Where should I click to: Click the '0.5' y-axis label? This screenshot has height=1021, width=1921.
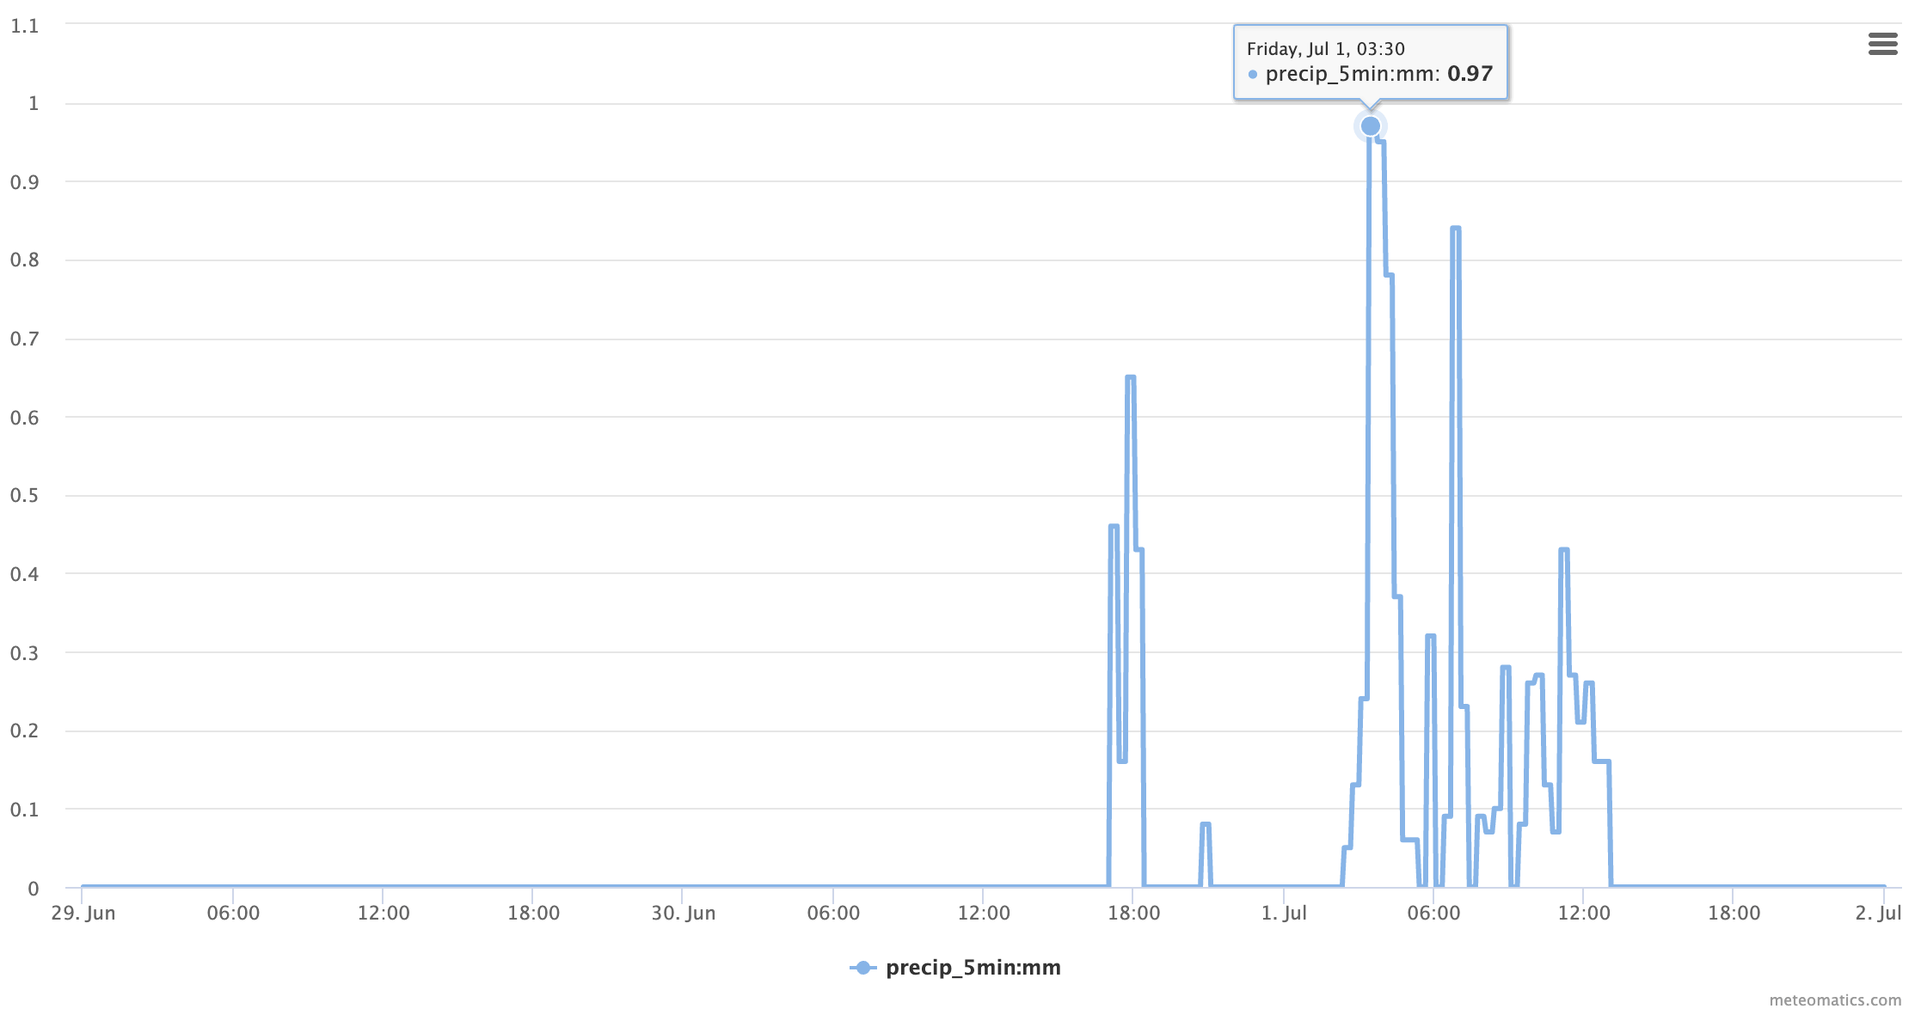(25, 496)
